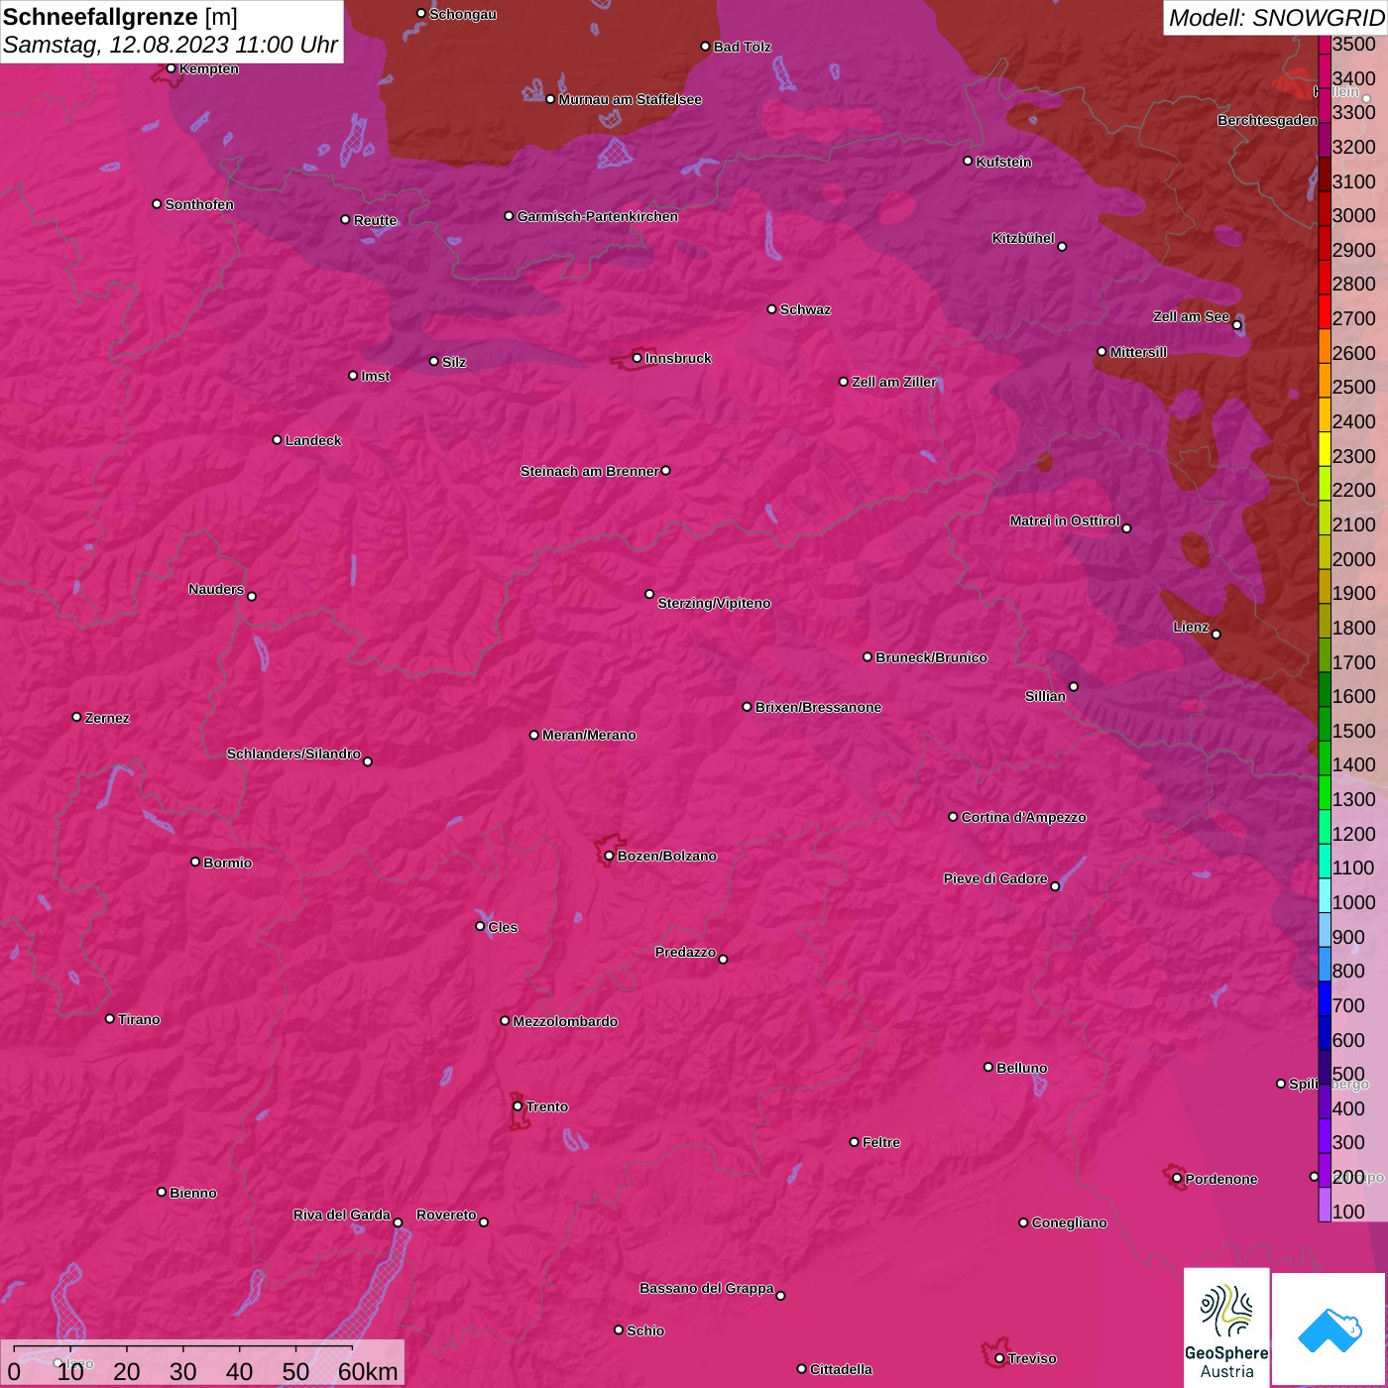Viewport: 1388px width, 1388px height.
Task: Click the Sterzing/Vipiteno label
Action: point(714,603)
